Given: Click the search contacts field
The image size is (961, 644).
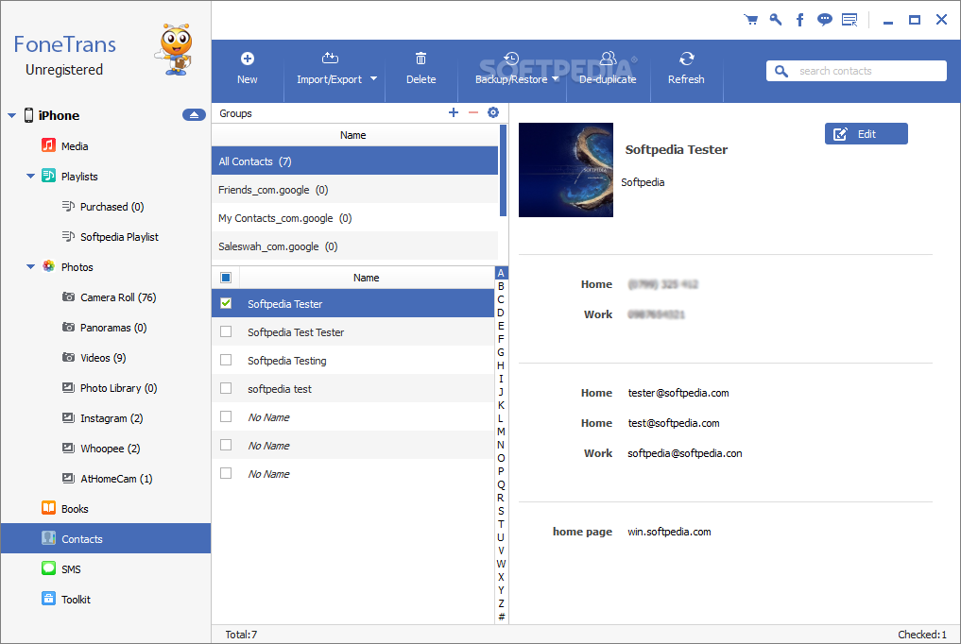Looking at the screenshot, I should pyautogui.click(x=856, y=71).
